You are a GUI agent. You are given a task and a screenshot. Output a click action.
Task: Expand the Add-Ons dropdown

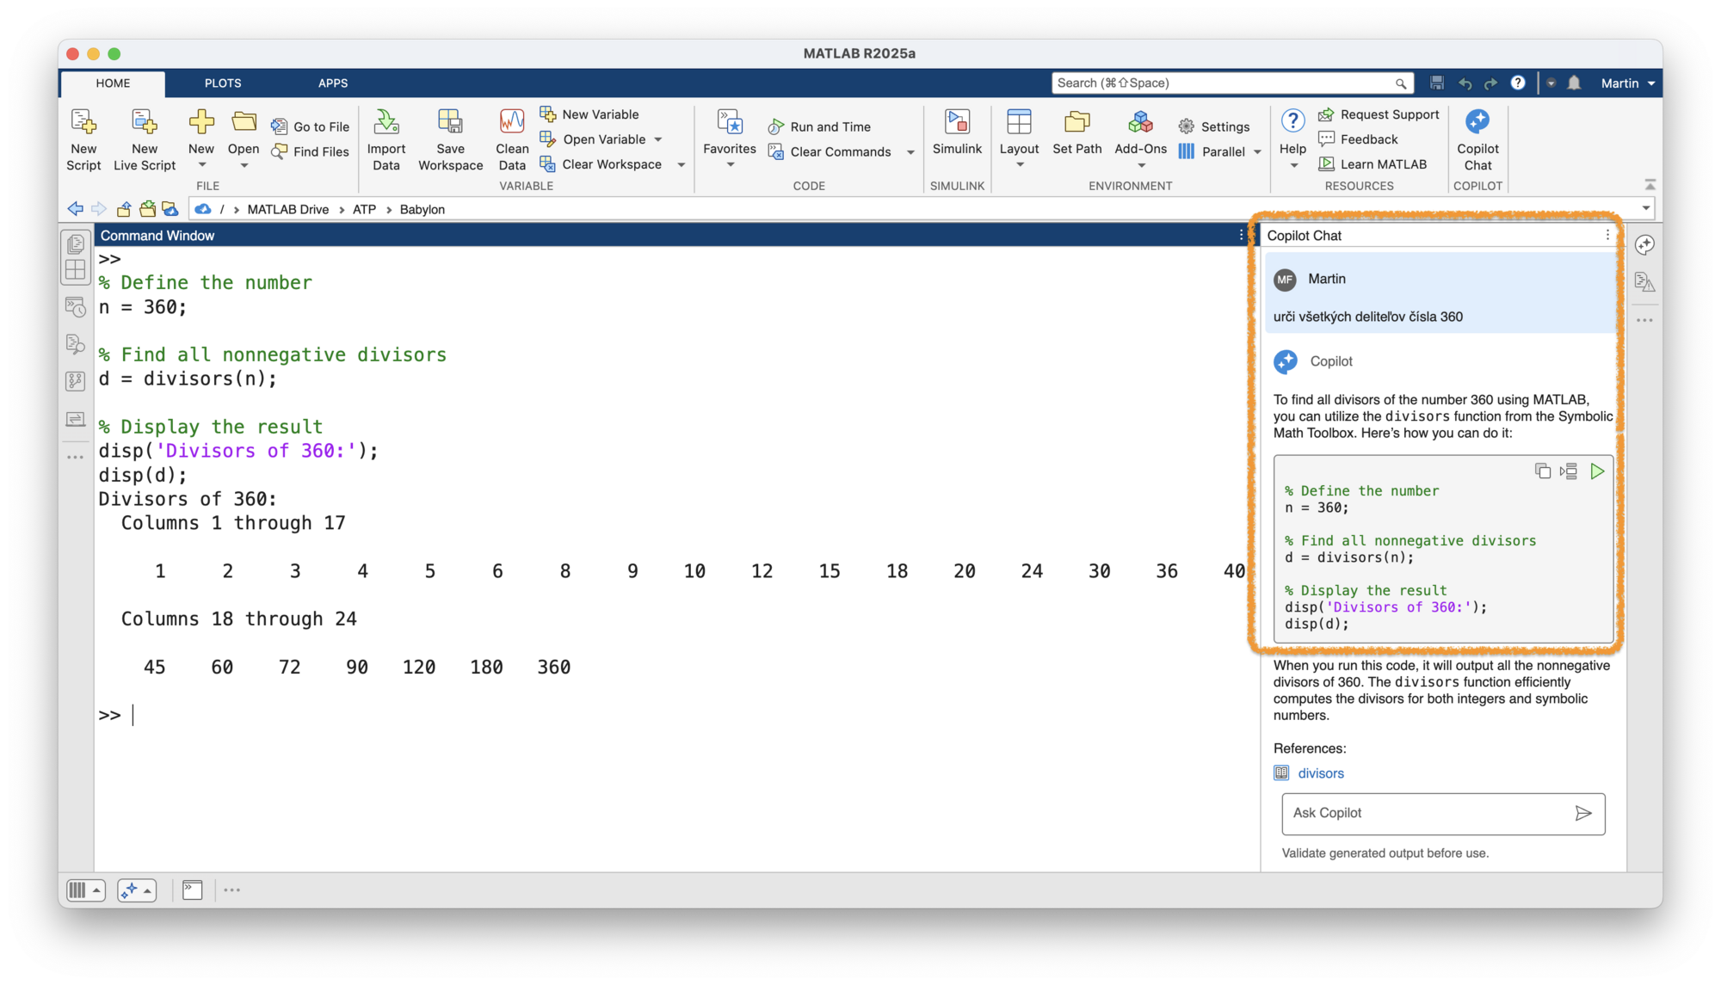[1141, 165]
